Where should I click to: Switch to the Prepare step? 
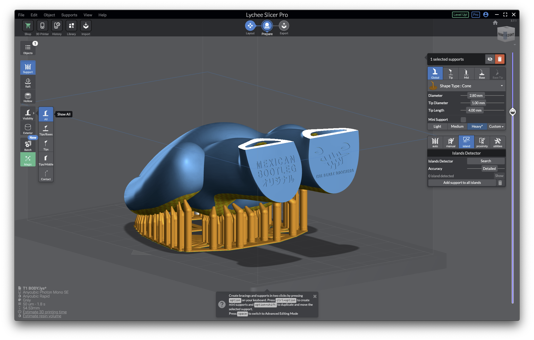267,26
